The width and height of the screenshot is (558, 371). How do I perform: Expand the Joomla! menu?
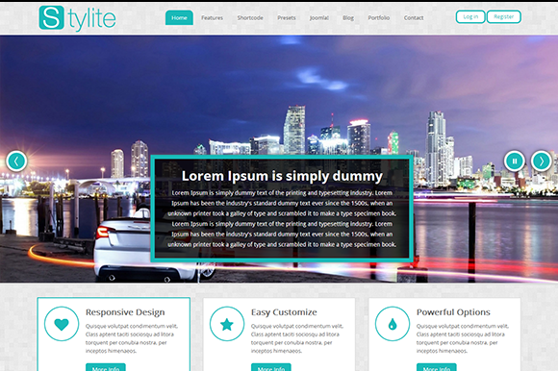318,17
